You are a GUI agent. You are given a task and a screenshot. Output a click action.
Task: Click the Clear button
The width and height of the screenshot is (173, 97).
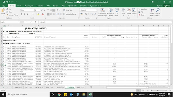coord(142,15)
